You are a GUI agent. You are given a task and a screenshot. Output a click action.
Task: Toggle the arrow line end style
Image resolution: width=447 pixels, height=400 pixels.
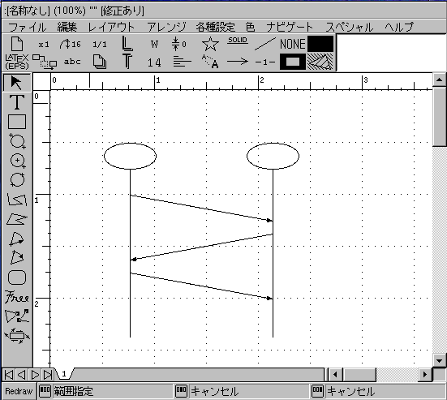click(x=238, y=61)
